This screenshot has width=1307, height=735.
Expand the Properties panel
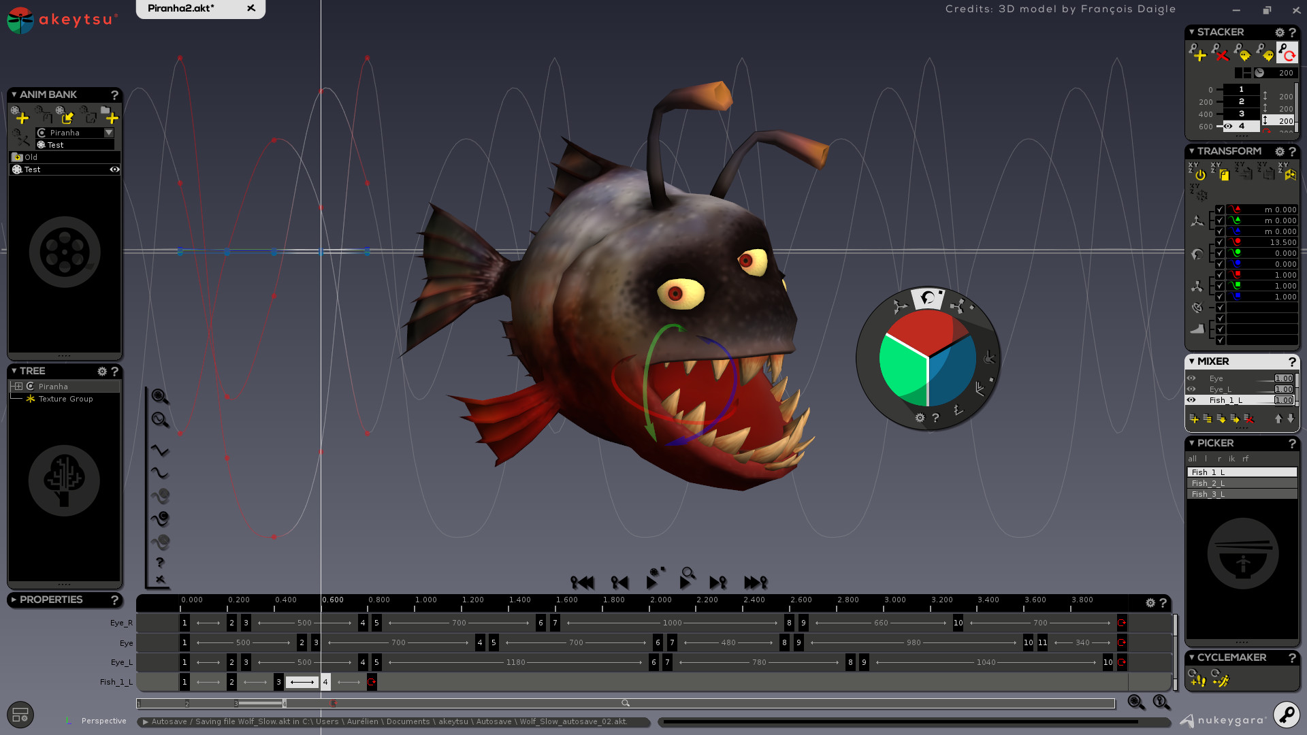(x=14, y=600)
